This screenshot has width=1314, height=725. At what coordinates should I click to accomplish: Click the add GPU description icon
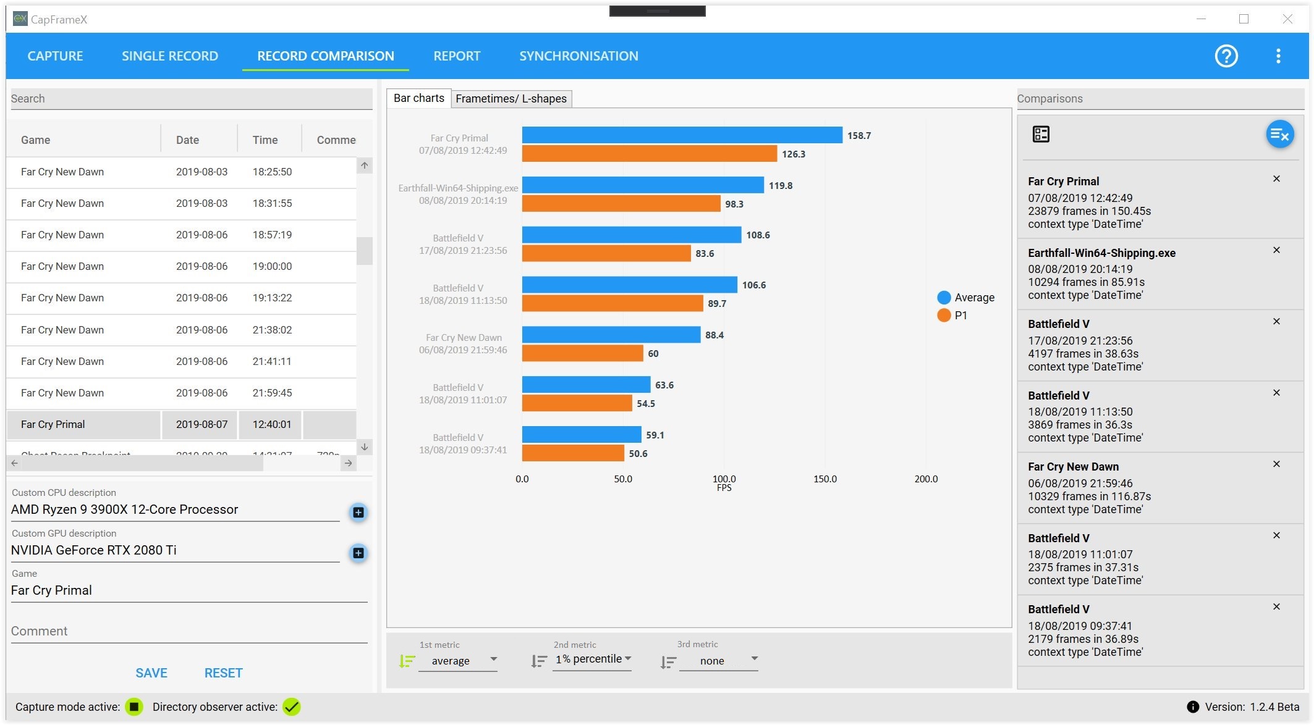[x=358, y=553]
